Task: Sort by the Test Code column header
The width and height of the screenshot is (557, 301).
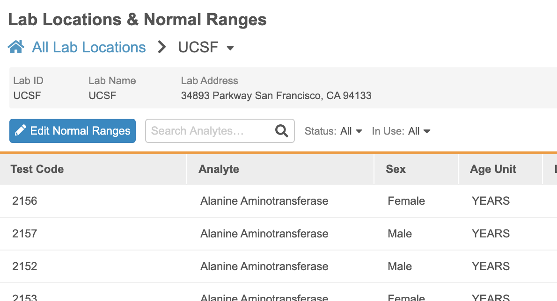Action: click(37, 169)
